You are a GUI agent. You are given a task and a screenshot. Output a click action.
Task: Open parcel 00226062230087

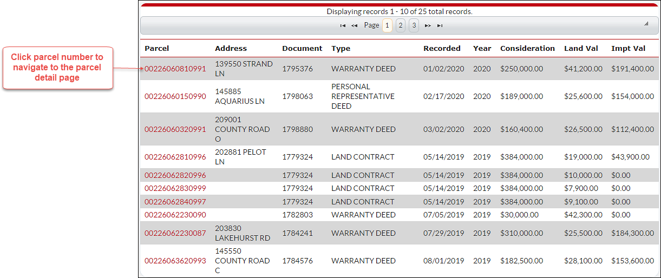coord(175,233)
